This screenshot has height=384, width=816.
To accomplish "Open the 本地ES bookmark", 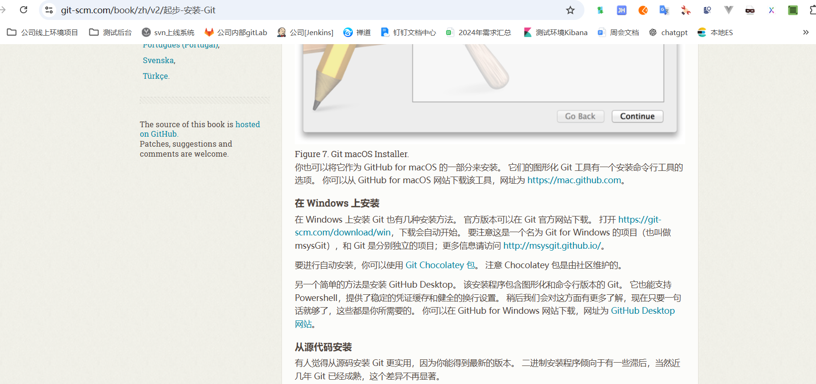I will coord(715,32).
